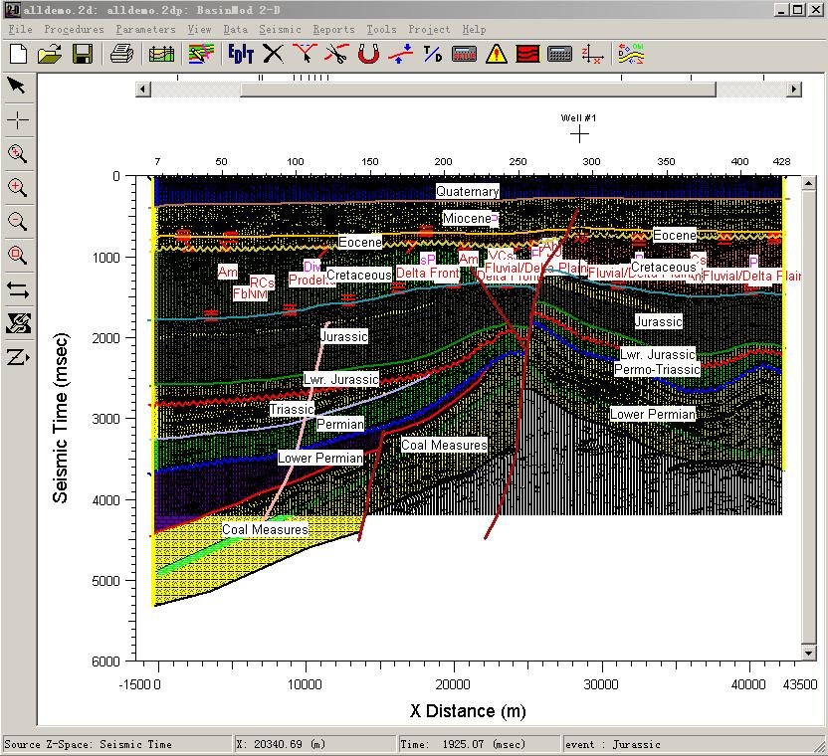Click the vertical scrollbar track
The image size is (828, 756).
808,418
